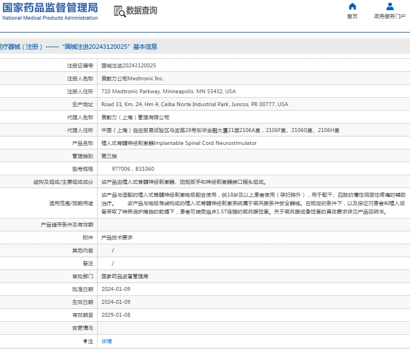Click the 产品储存条件及有效期 row label
410x351 pixels.
67,225
